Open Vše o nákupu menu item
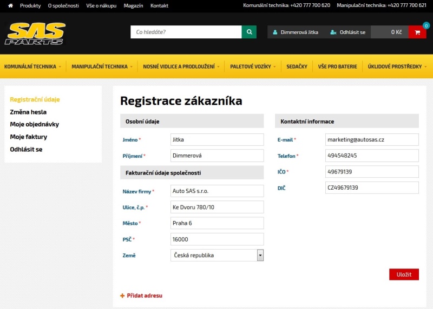 pyautogui.click(x=101, y=5)
